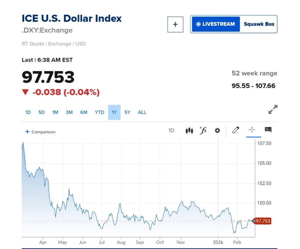Switch to the 6M range
Viewport: 300px width, 249px height.
pyautogui.click(x=84, y=112)
